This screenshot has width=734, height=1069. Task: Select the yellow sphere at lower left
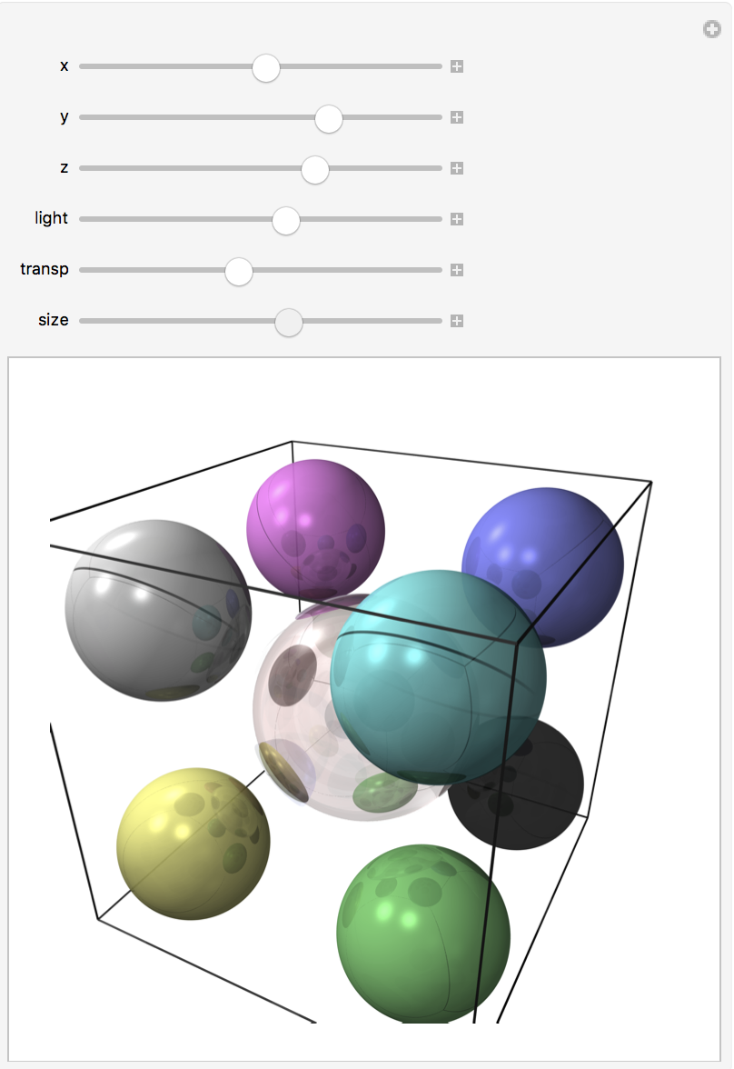tap(193, 844)
